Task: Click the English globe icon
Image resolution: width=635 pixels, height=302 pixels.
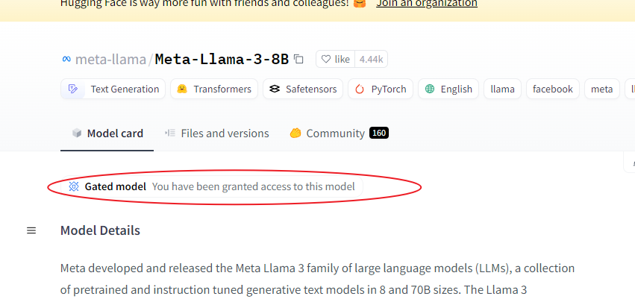Action: tap(430, 89)
